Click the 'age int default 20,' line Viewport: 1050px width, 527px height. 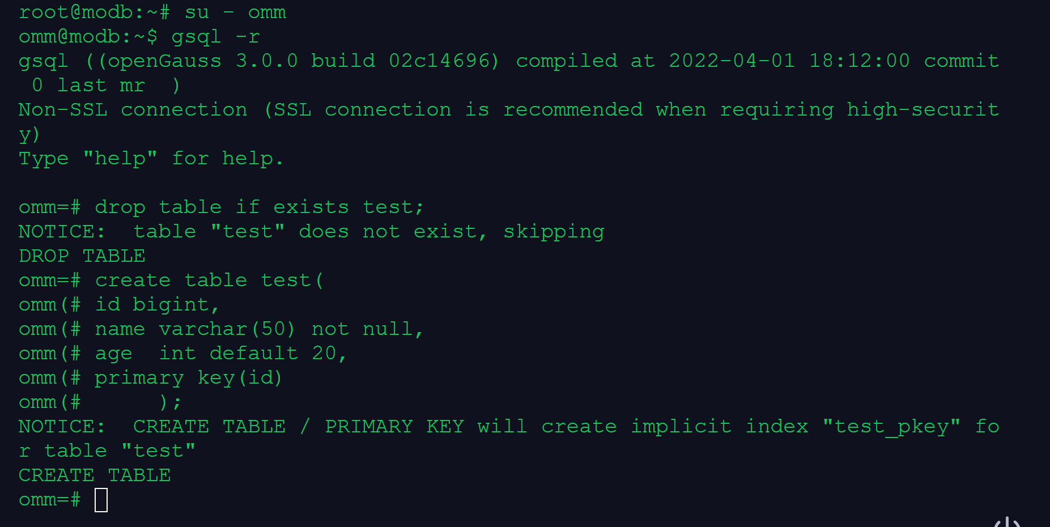pos(220,354)
